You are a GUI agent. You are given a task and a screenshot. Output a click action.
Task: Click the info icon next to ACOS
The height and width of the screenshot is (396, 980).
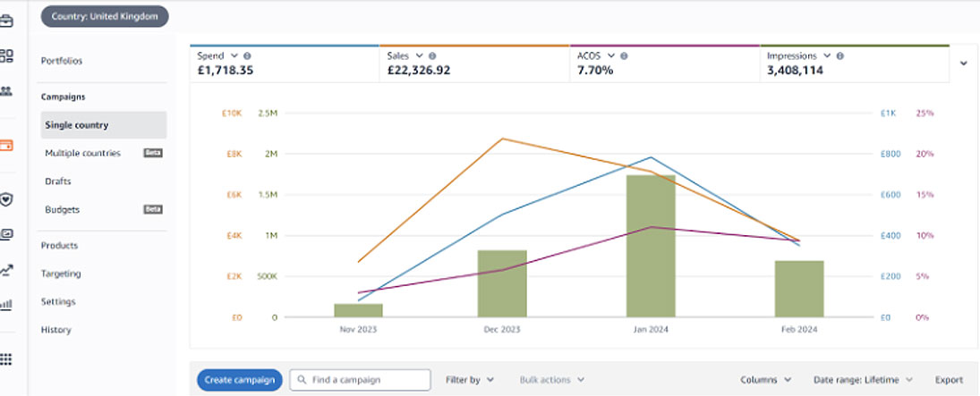coord(624,55)
